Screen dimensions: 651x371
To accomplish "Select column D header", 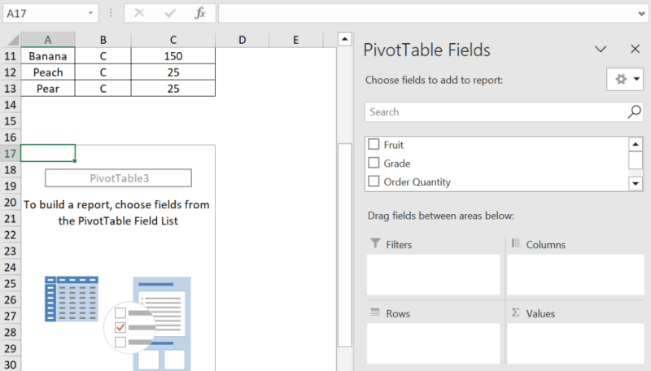I will (x=242, y=40).
